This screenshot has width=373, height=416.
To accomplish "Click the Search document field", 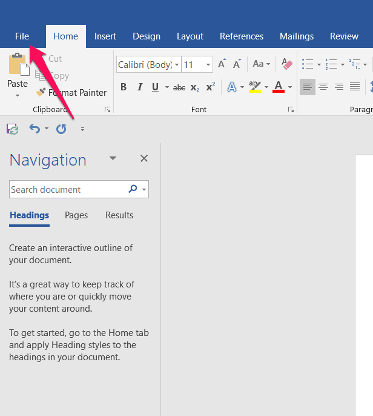I will [68, 190].
